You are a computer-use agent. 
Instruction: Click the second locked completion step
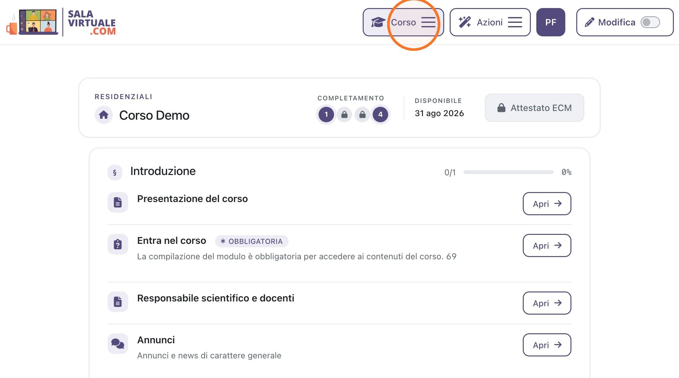click(x=362, y=115)
